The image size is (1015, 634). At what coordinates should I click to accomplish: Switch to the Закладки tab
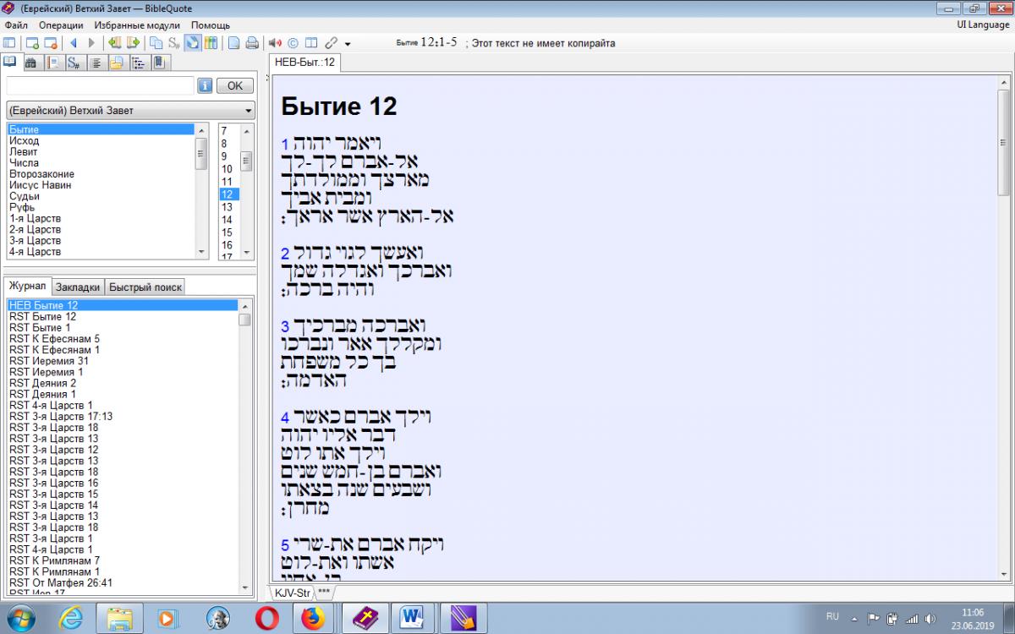click(79, 287)
